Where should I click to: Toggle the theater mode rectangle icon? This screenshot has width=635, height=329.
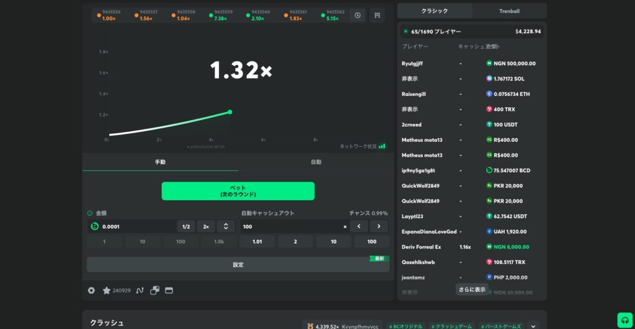[169, 291]
